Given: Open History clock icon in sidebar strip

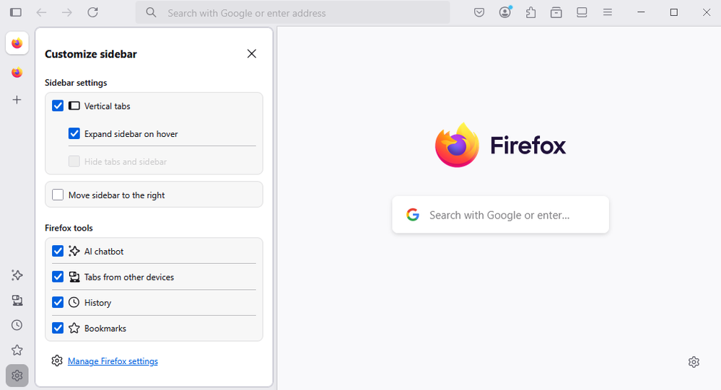Looking at the screenshot, I should pos(17,325).
